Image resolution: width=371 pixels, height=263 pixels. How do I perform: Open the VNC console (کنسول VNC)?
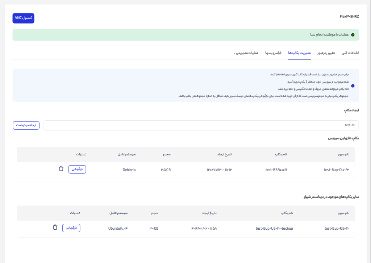point(23,18)
